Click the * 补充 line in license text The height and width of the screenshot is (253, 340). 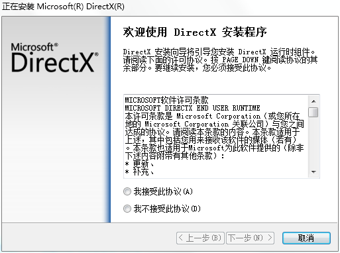coord(139,172)
